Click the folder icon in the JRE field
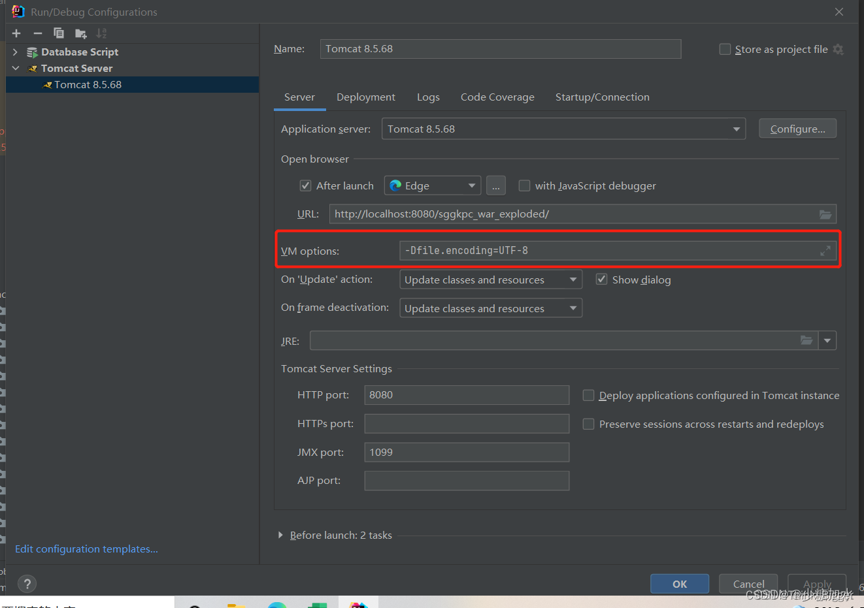This screenshot has width=864, height=608. [806, 340]
